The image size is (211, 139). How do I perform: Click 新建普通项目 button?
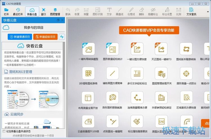[20, 37]
